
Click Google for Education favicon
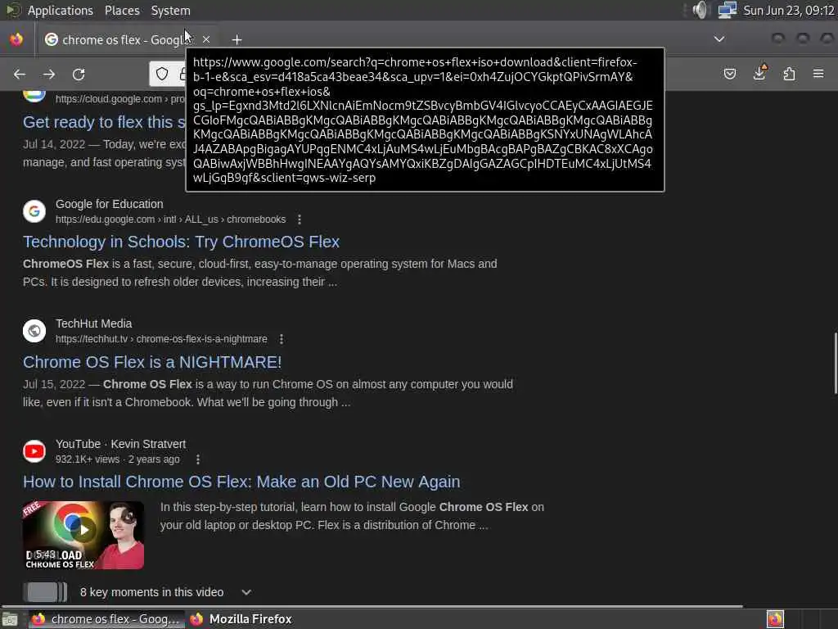[34, 211]
